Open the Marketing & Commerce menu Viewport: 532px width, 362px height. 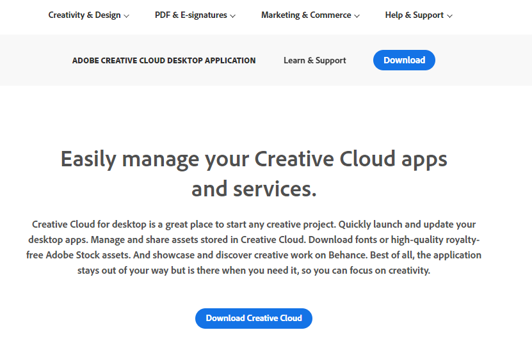click(306, 15)
